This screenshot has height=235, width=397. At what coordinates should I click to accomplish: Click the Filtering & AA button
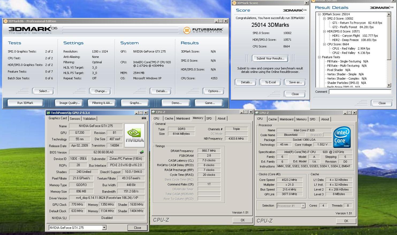102,103
